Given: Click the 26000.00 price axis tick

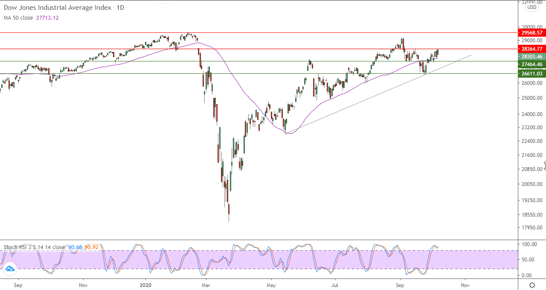Looking at the screenshot, I should (531, 83).
